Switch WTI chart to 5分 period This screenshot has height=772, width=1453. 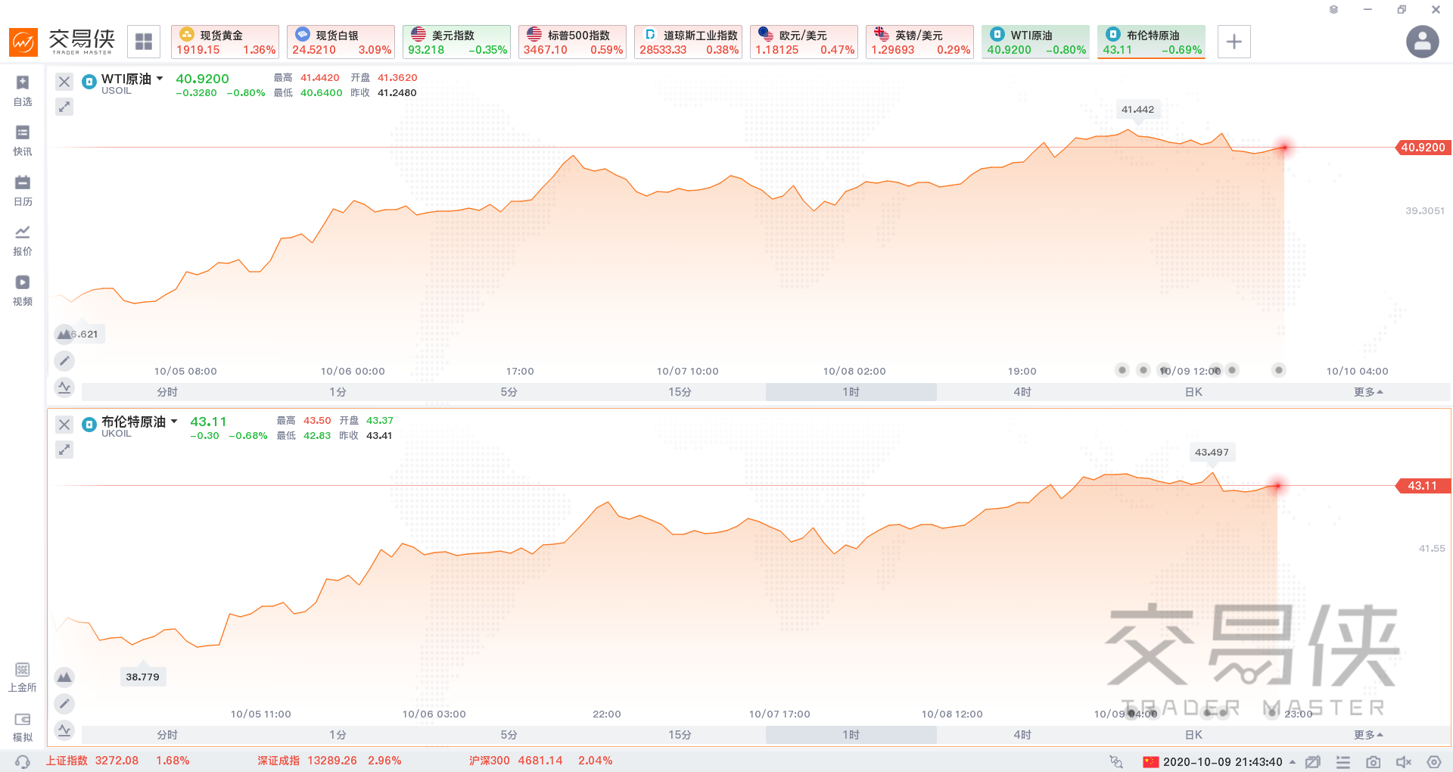pyautogui.click(x=509, y=392)
